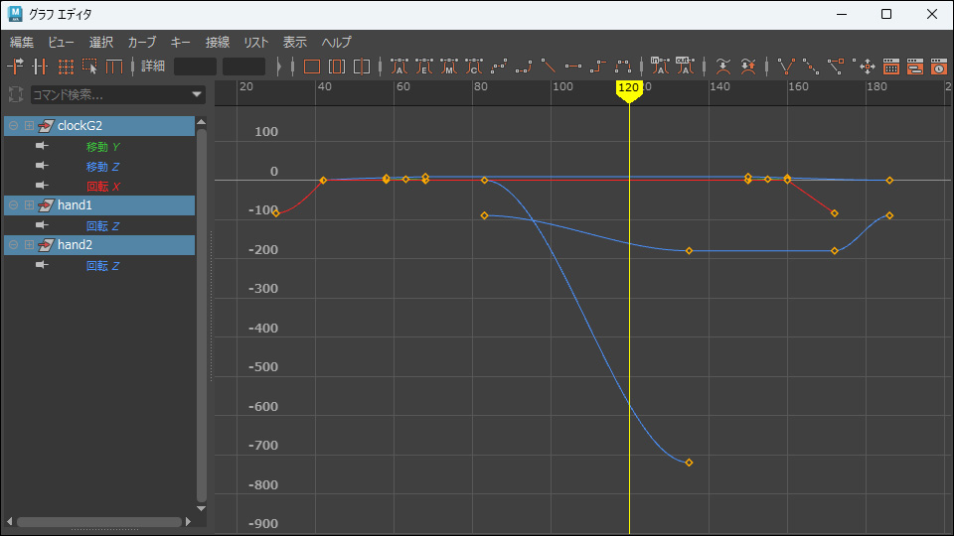Click the Frame All icon
Screen dimensions: 954x536
pos(311,67)
